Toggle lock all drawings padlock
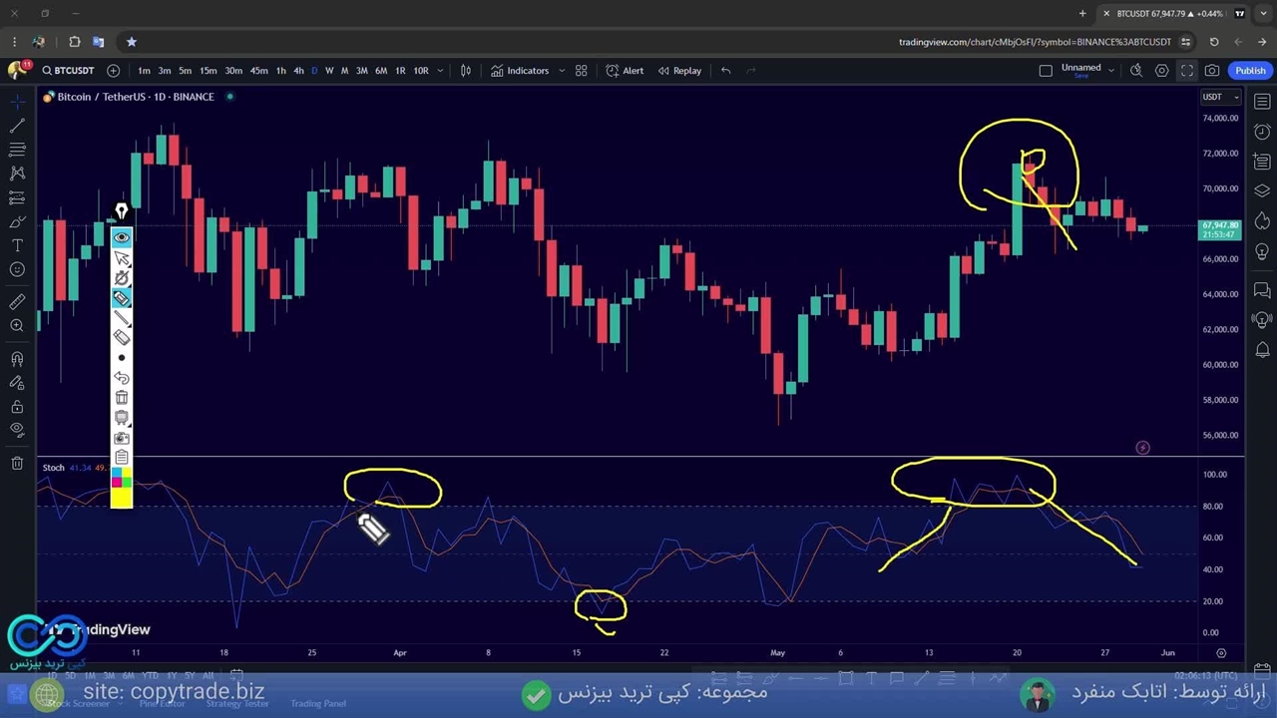 [x=17, y=407]
